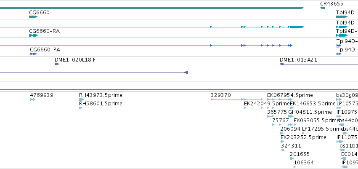The height and width of the screenshot is (169, 358).
Task: Select the RH43973.5prime EST glyph
Action: (82, 99)
